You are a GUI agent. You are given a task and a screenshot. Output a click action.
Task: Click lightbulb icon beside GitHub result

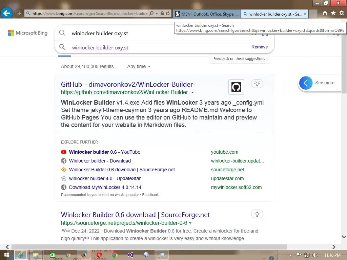pyautogui.click(x=257, y=84)
